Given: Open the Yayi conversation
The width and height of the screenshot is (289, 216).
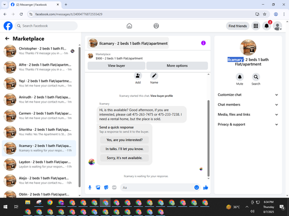Looking at the screenshot, I should 39,84.
